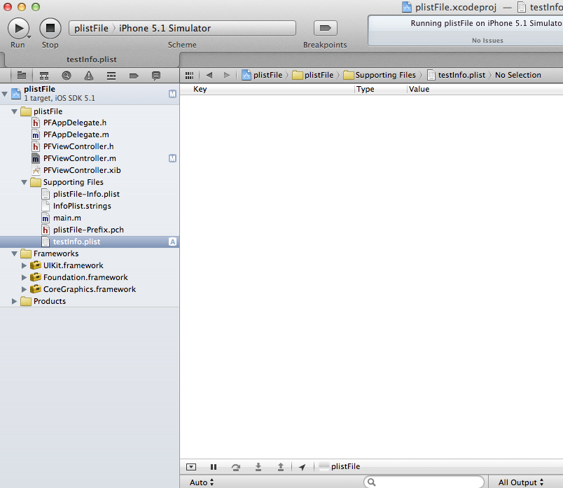Click the Step Over debug button
The height and width of the screenshot is (488, 563).
236,467
